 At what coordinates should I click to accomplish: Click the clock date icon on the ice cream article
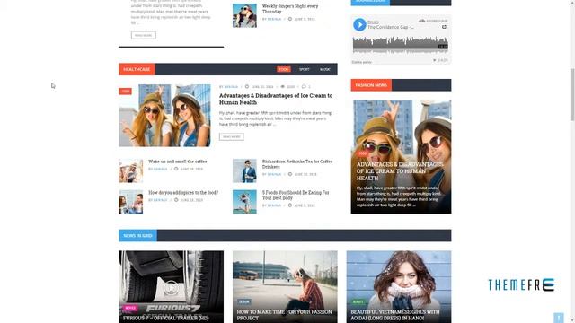[247, 87]
